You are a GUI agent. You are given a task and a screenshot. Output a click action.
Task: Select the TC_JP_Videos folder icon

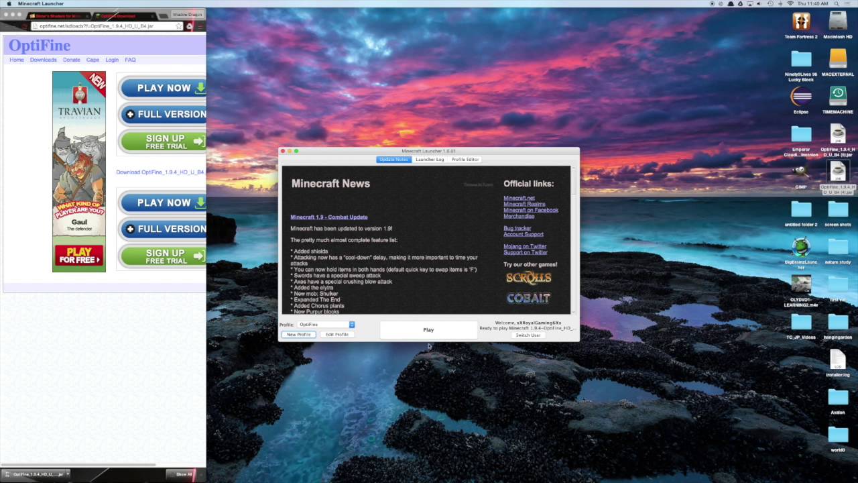point(801,322)
